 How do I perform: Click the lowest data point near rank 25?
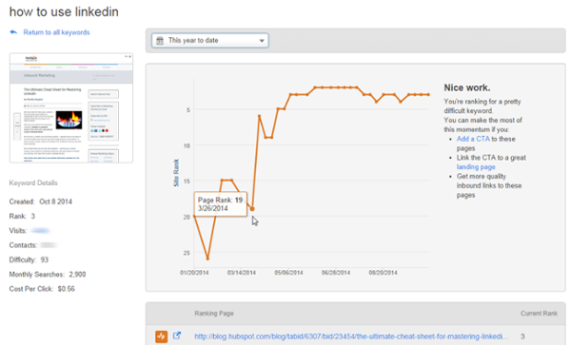[x=207, y=259]
